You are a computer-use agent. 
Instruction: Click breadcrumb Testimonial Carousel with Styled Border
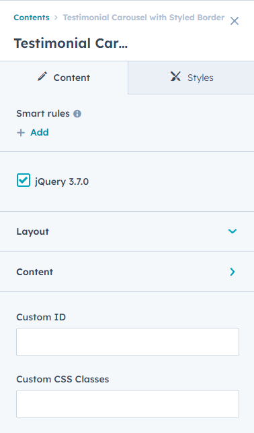tap(144, 18)
